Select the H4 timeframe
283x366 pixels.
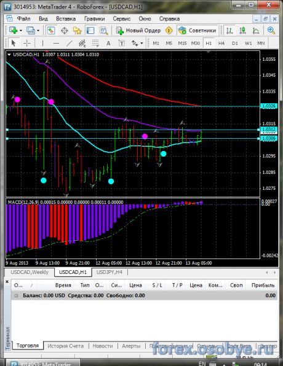pos(221,43)
